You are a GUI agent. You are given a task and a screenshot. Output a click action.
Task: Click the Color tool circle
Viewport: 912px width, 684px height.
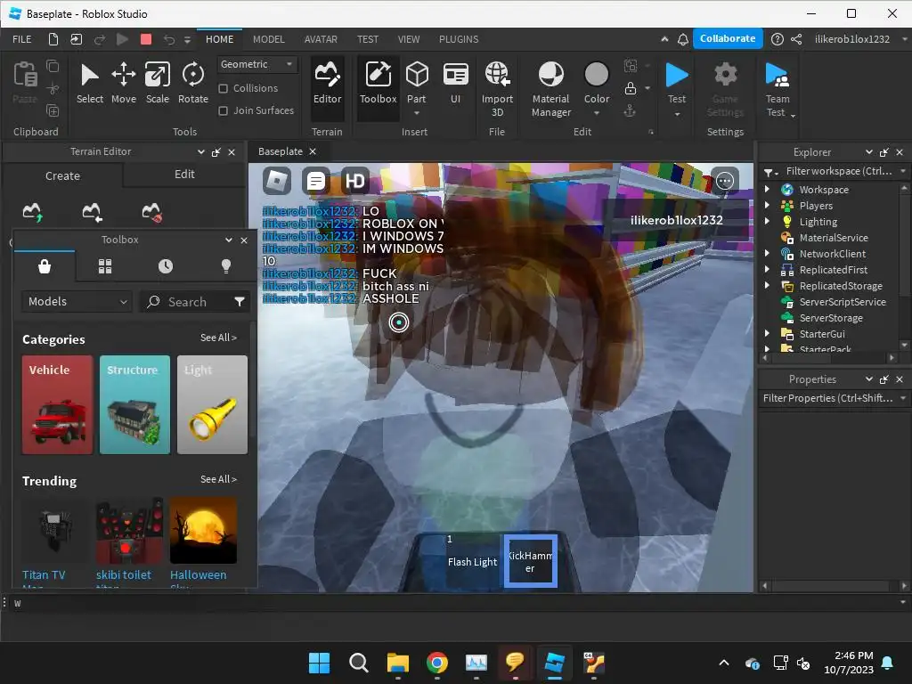click(596, 75)
